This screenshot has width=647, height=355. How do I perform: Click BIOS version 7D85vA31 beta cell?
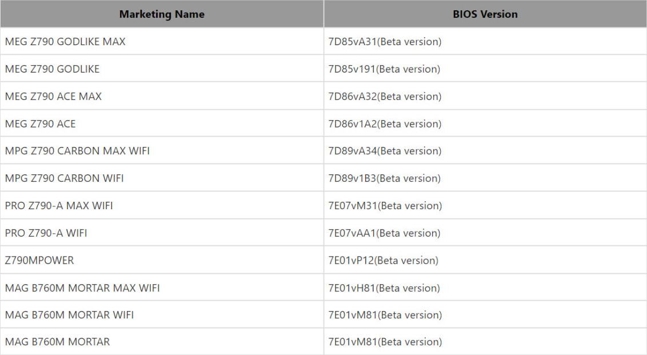(485, 41)
